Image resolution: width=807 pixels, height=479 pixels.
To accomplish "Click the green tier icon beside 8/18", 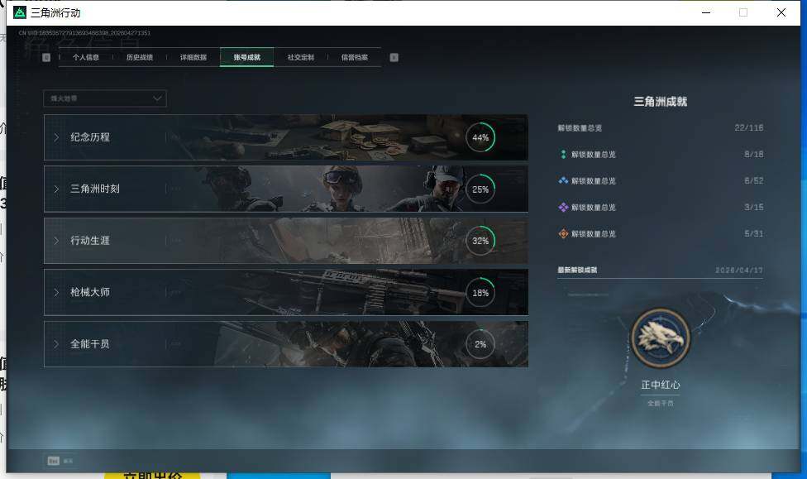I will pos(563,154).
